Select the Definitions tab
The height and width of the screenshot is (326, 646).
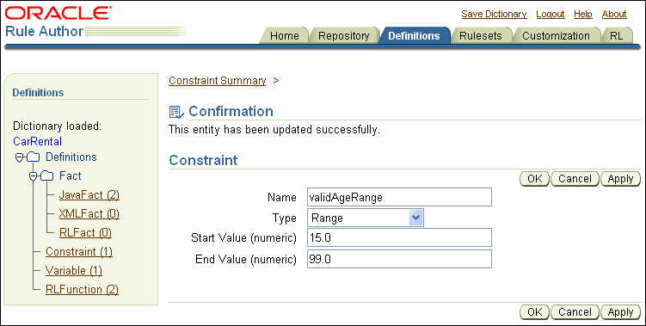coord(414,36)
